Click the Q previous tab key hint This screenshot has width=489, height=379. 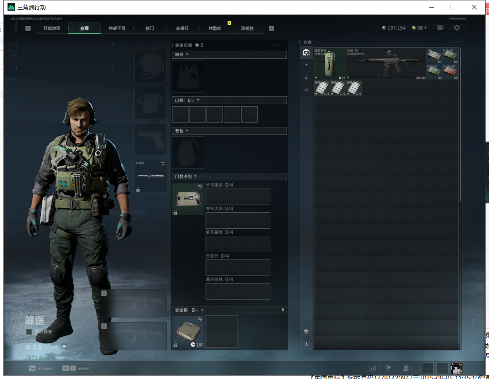[x=28, y=28]
